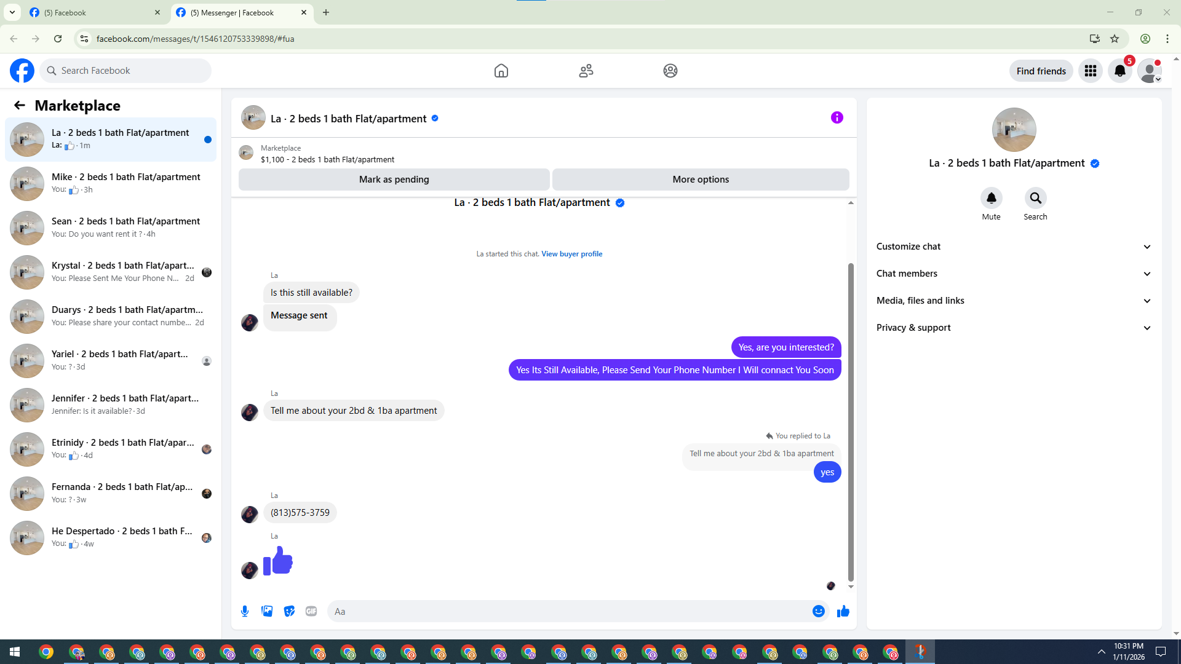Click Mark as pending button

click(x=394, y=180)
